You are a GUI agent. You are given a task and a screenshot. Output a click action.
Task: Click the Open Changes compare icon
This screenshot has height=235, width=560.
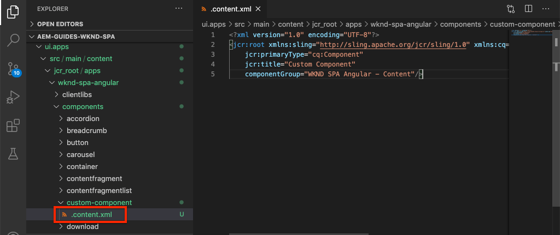[x=511, y=9]
